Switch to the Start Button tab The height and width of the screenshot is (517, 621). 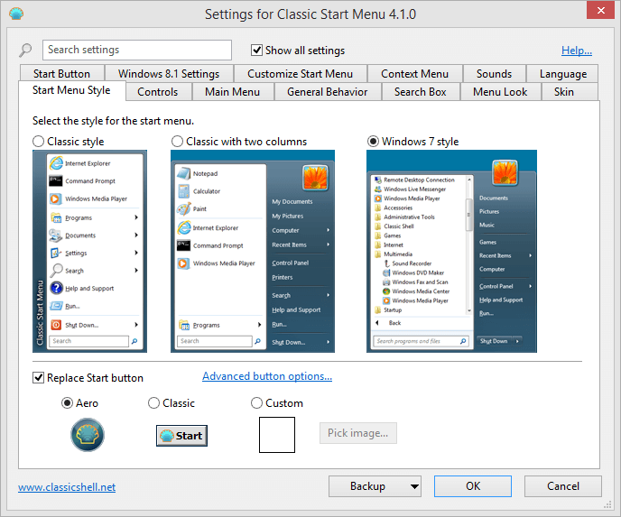(61, 74)
